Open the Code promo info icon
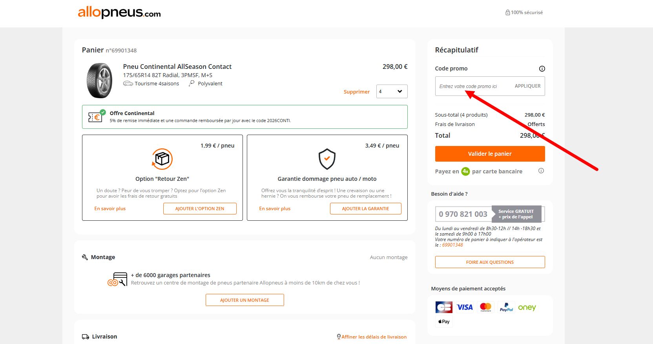Viewport: 653px width, 344px height. tap(542, 68)
